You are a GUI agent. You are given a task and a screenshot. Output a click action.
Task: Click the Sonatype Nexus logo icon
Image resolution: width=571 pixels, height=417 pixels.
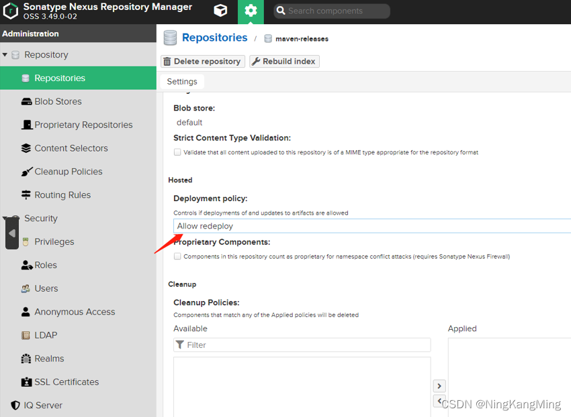pos(10,11)
